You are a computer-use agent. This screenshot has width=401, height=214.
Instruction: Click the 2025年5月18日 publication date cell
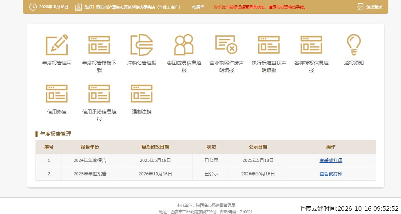tap(258, 160)
